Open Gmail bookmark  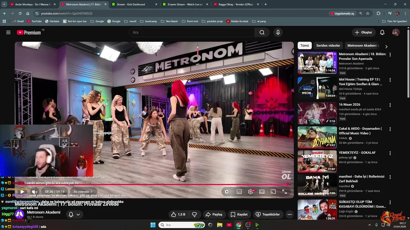click(18, 21)
